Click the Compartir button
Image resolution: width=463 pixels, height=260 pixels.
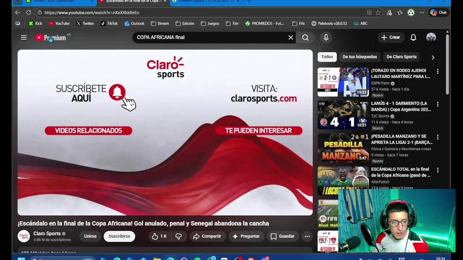pos(207,236)
